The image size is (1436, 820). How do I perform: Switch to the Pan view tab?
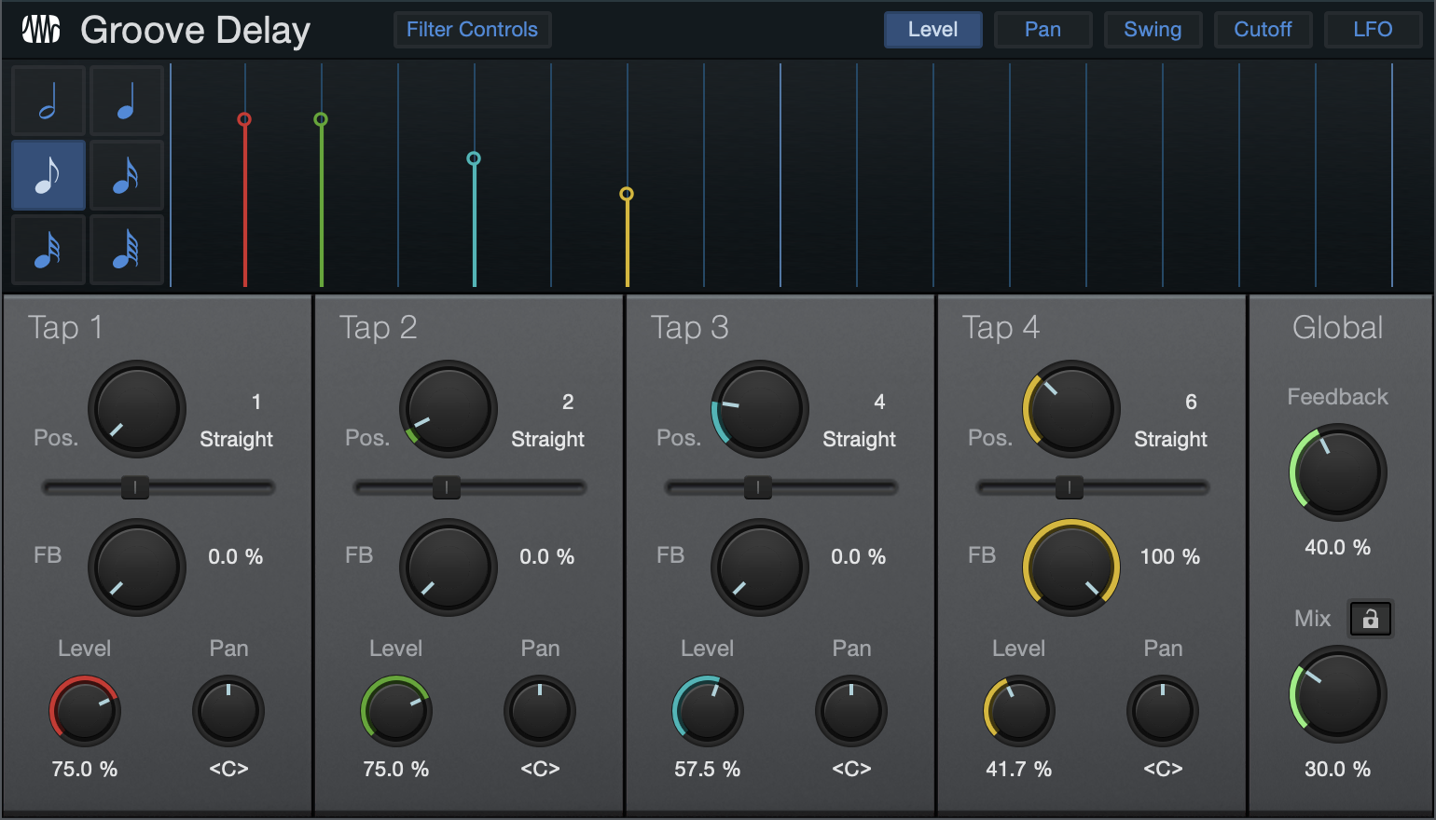click(1042, 30)
